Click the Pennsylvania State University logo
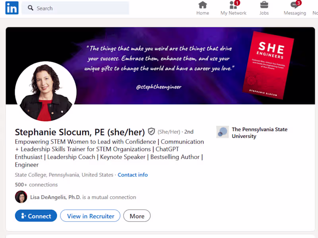Viewport: 318px width, 238px height. tap(223, 132)
